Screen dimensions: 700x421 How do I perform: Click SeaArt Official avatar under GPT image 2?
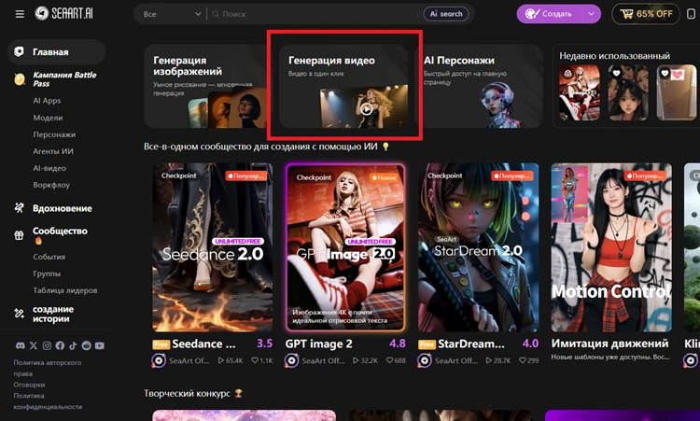coord(291,360)
